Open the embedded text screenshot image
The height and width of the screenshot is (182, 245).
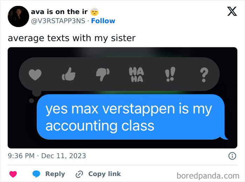(x=122, y=98)
